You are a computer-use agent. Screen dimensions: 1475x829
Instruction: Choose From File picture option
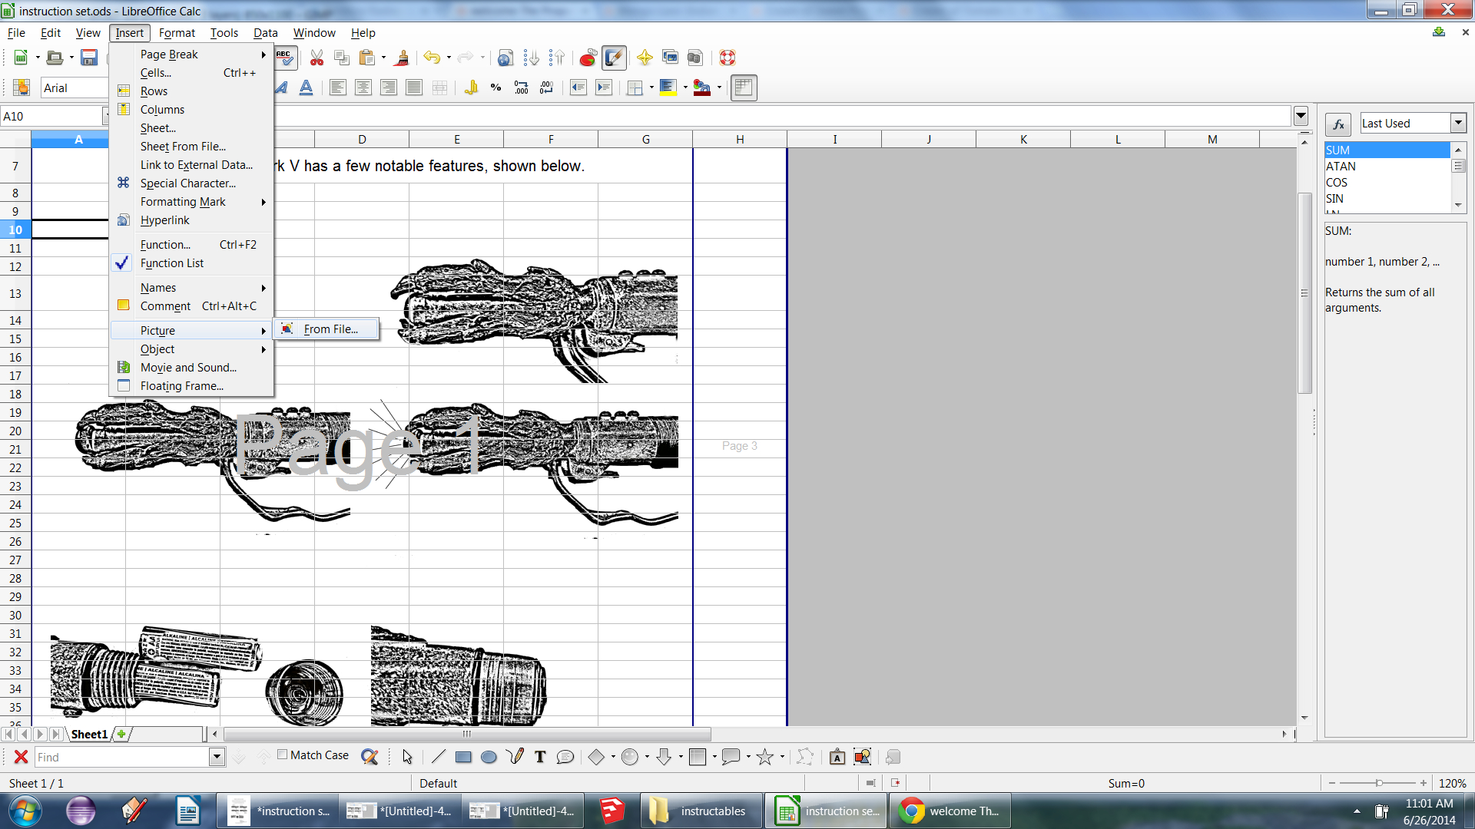[330, 329]
